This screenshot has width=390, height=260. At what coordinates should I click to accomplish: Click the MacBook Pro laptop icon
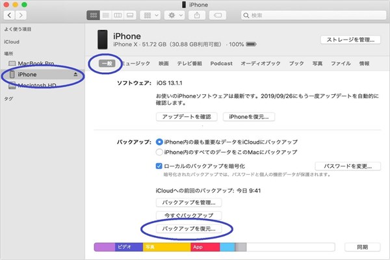(x=12, y=64)
